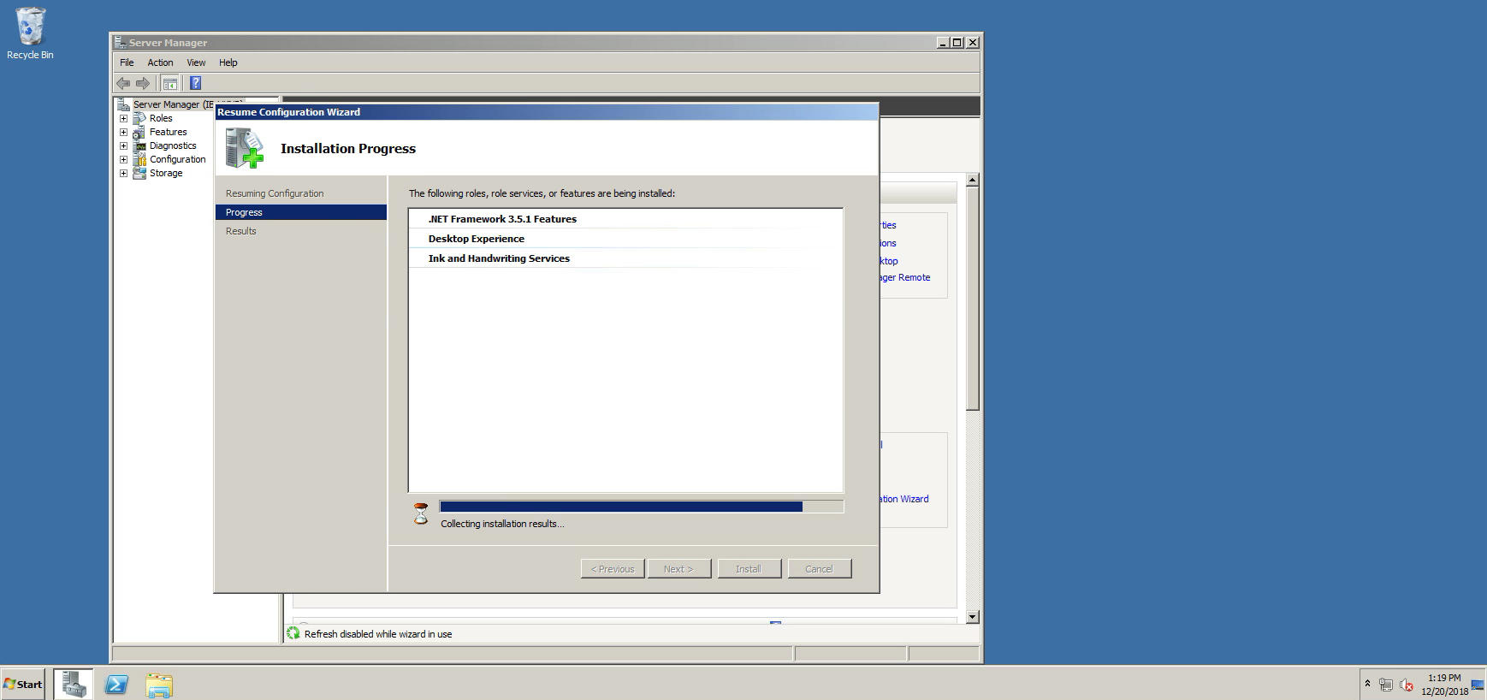Click the Cancel button in wizard
The width and height of the screenshot is (1487, 700).
[x=819, y=569]
